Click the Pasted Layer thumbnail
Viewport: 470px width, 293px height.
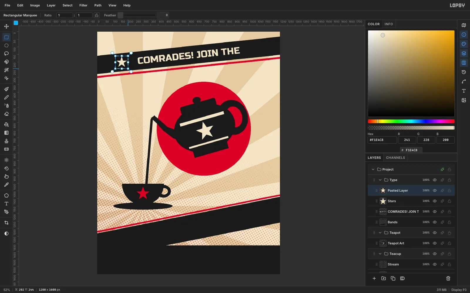(383, 190)
